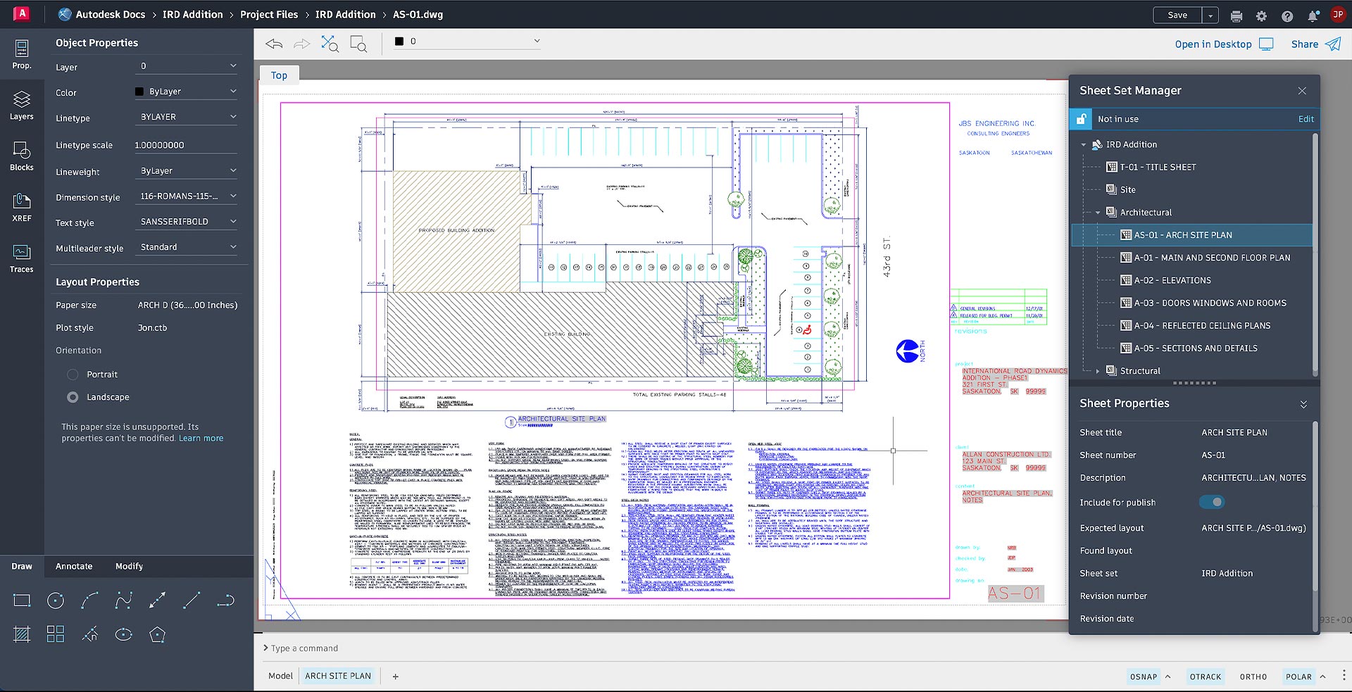Click the Open in Desktop link
This screenshot has width=1352, height=692.
click(1213, 44)
